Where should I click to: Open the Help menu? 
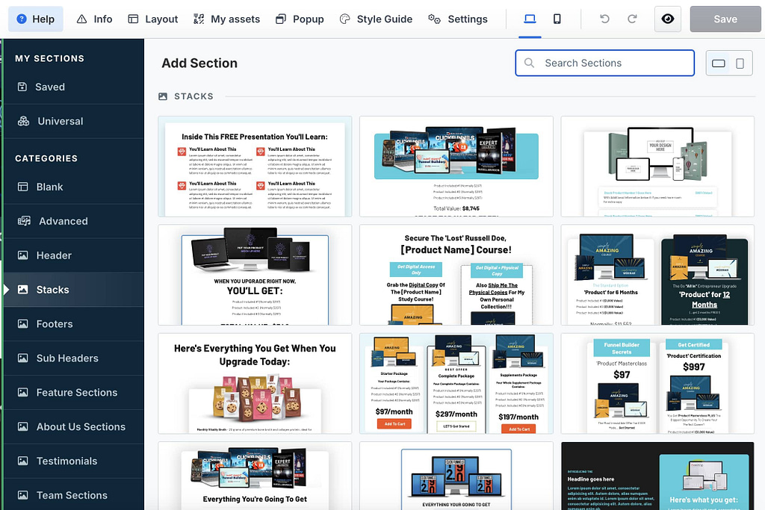(x=36, y=19)
